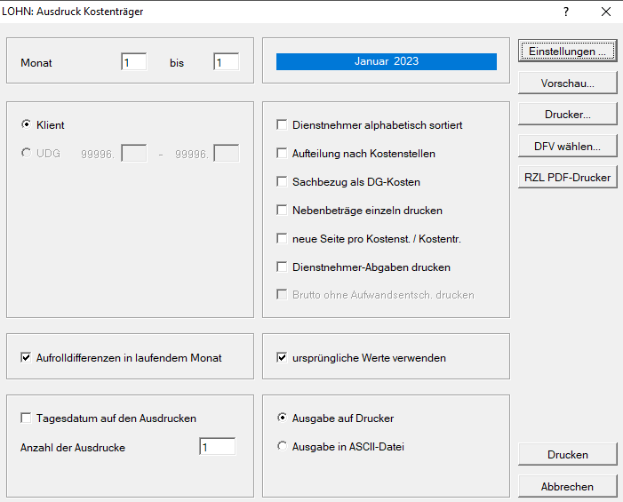The width and height of the screenshot is (623, 502).
Task: Uncheck Aufrolldifferenzen in laufendem Monat
Action: pos(26,358)
